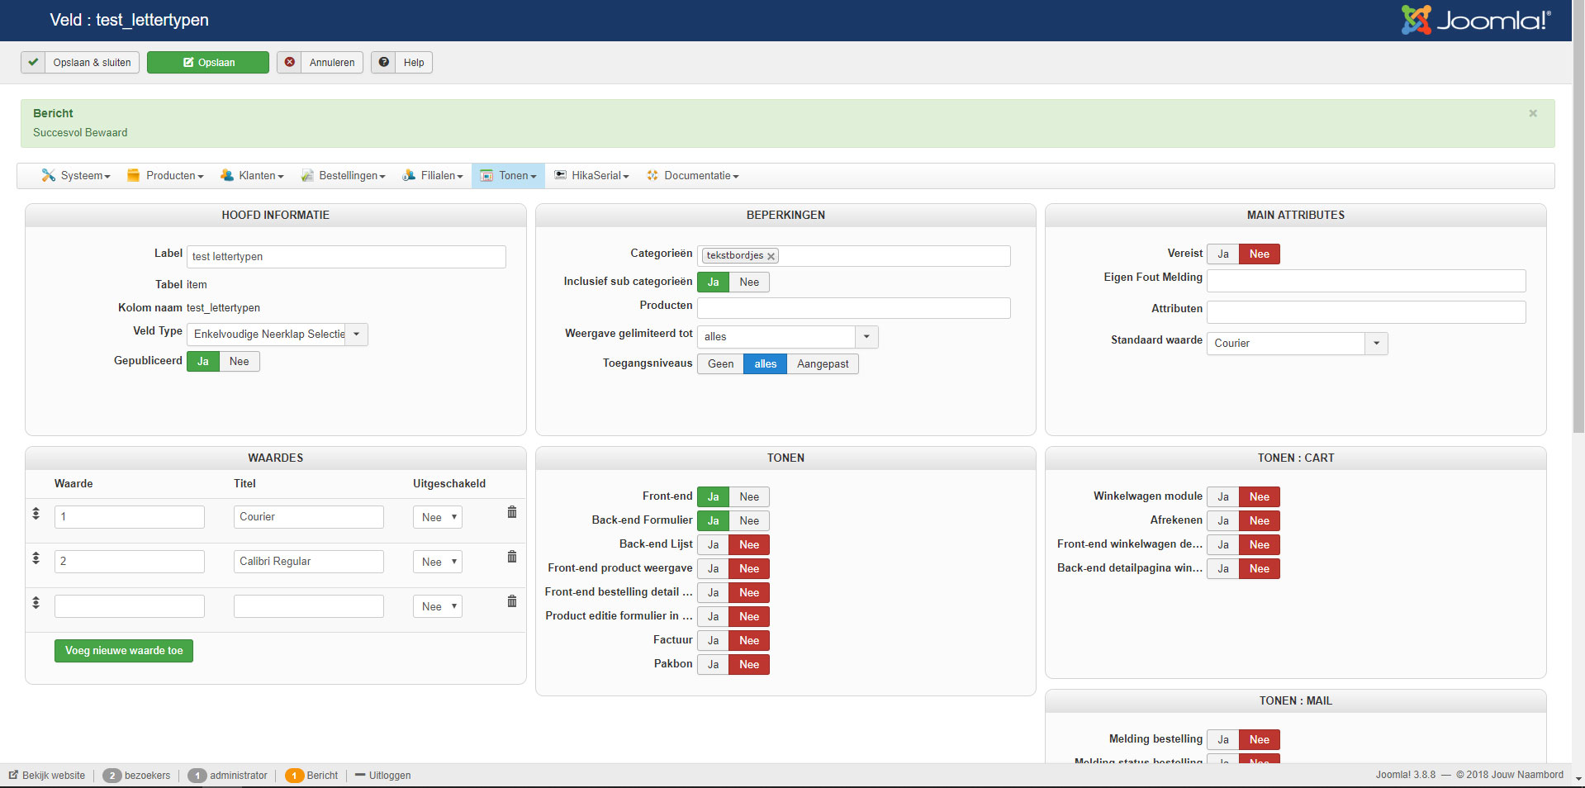Open the Weergave gelimiteerd tot dropdown

click(787, 336)
